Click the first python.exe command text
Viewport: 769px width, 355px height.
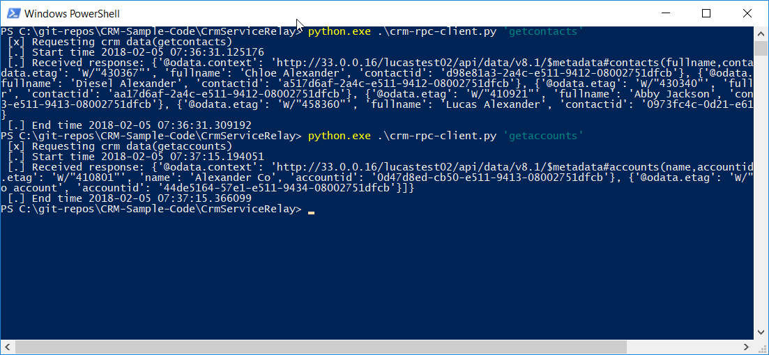340,31
